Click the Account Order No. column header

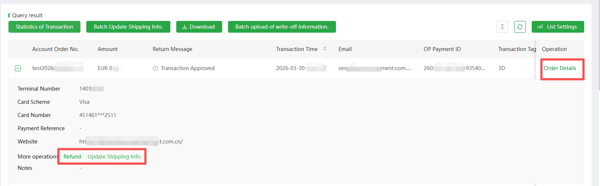(55, 49)
